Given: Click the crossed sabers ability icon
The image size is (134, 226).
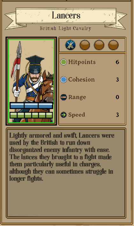Looking at the screenshot, I should click(70, 45).
